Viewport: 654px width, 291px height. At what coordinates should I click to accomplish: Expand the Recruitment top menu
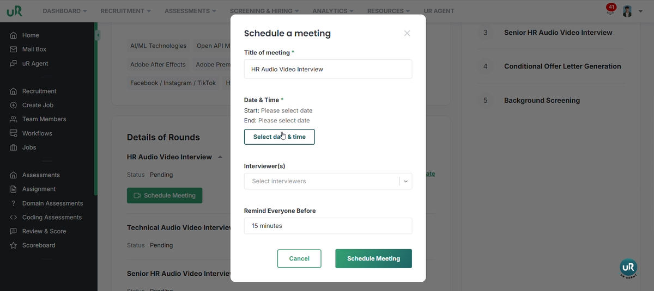126,11
